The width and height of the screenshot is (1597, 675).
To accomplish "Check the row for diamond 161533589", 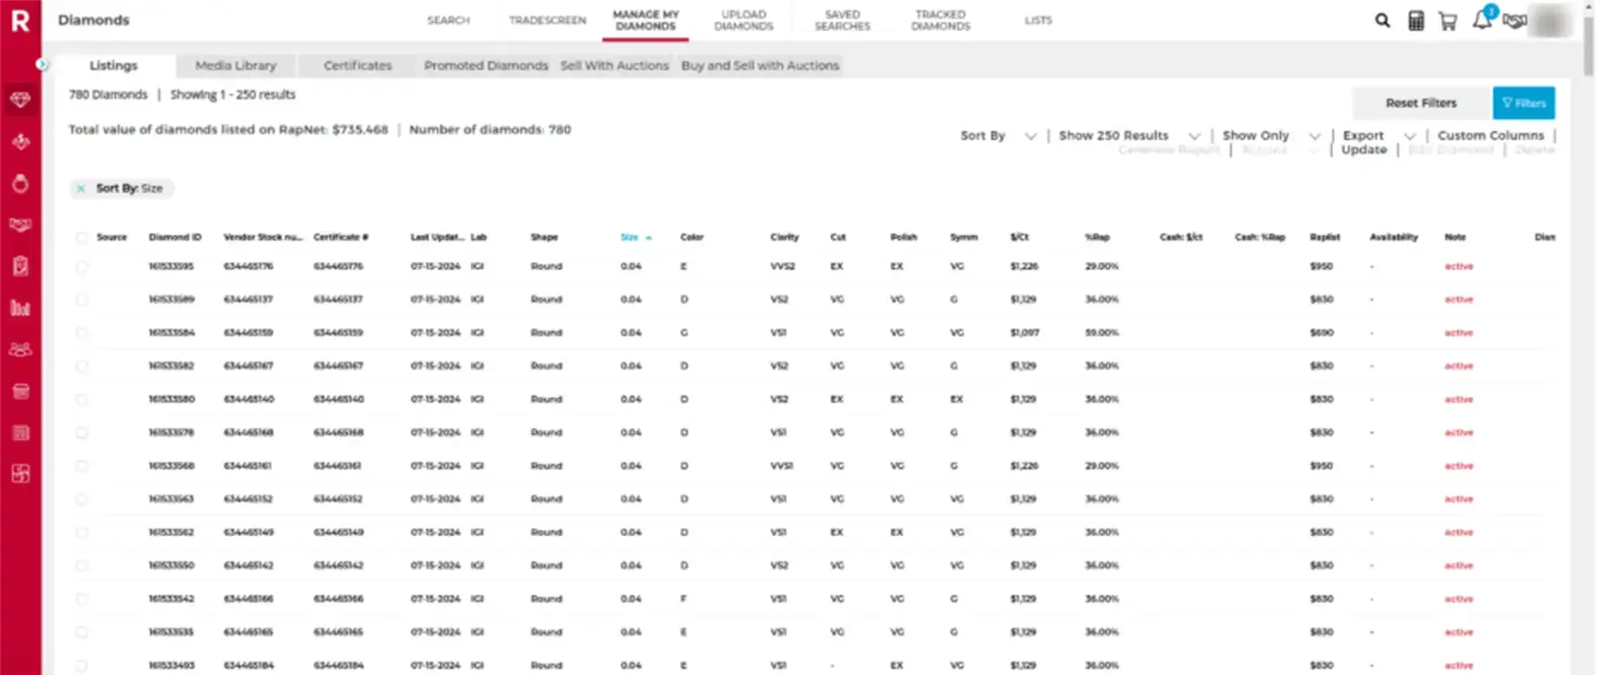I will pyautogui.click(x=81, y=300).
